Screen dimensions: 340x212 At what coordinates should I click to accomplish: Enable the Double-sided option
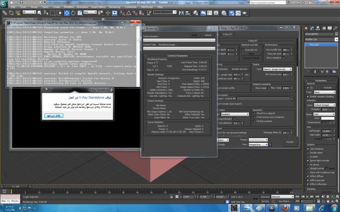tap(308, 153)
